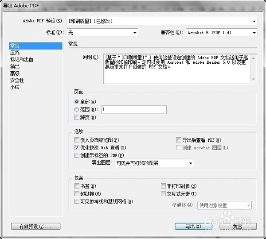Toggle 嵌入页面缩览图 checkbox
Viewport: 266px width, 239px height.
point(77,140)
